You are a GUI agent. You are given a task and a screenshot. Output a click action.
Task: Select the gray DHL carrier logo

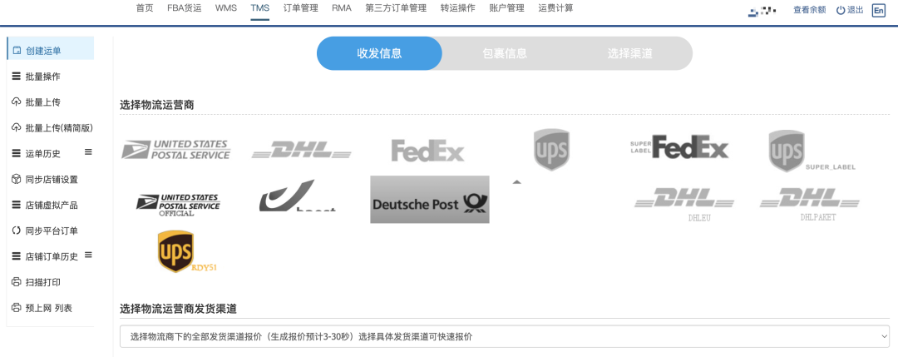301,150
